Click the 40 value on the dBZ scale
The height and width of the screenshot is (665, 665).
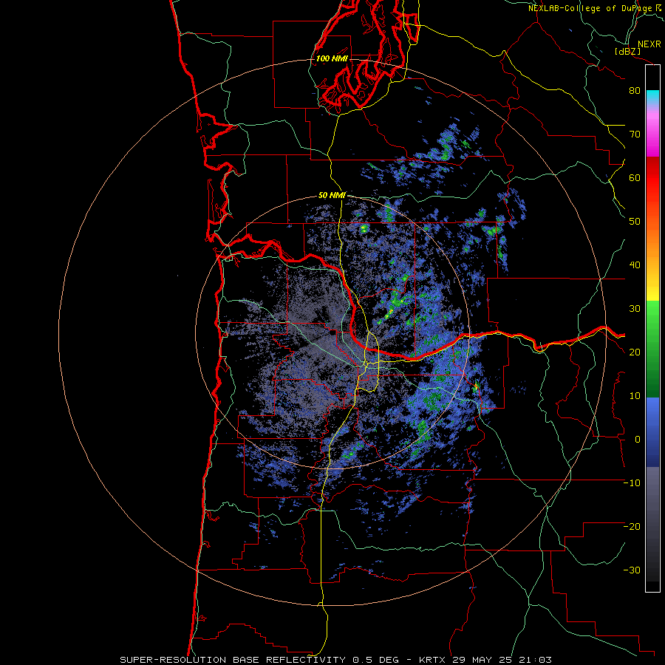[635, 265]
